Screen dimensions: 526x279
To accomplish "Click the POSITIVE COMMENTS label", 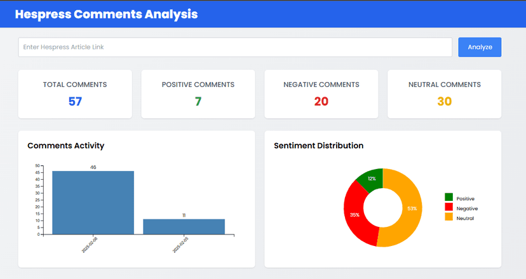I will (x=198, y=85).
